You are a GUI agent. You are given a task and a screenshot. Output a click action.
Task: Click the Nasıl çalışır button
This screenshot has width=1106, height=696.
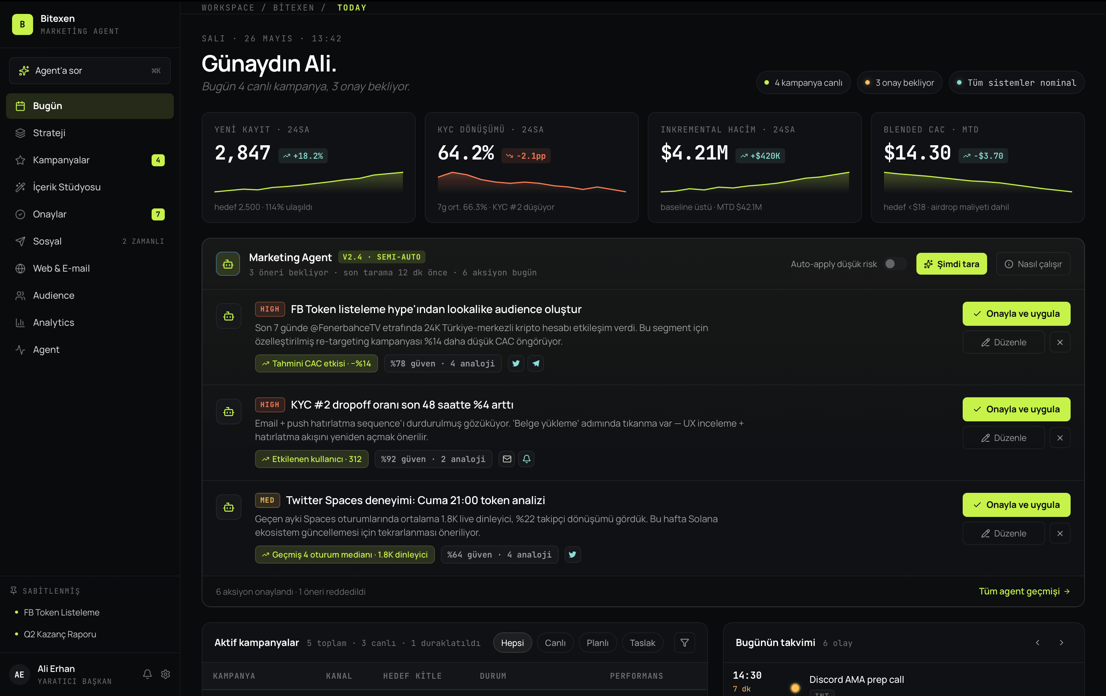(x=1033, y=264)
